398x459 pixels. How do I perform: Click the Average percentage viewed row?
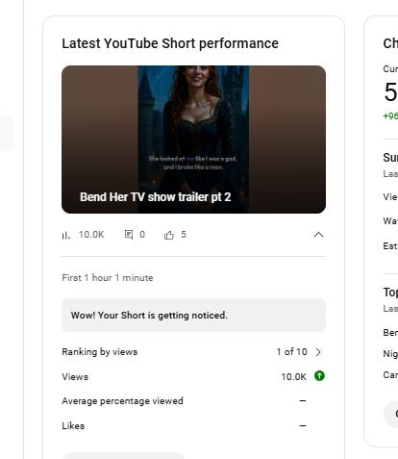click(193, 401)
